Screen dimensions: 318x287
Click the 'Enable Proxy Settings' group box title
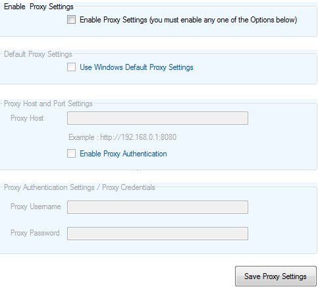(x=39, y=7)
